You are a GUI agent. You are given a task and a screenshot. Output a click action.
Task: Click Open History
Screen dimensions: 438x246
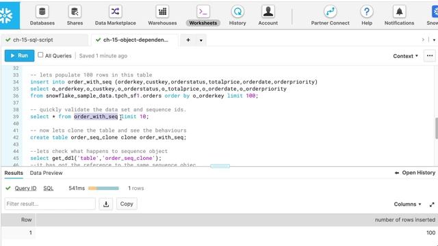tap(415, 173)
